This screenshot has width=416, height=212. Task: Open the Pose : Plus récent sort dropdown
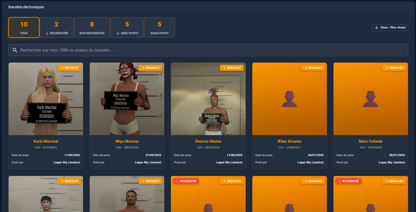390,27
